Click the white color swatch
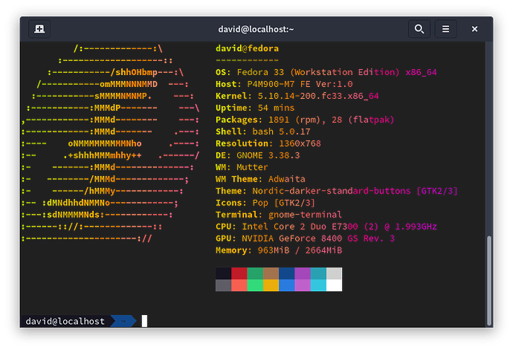Screen dimensions: 513x350 click(334, 285)
